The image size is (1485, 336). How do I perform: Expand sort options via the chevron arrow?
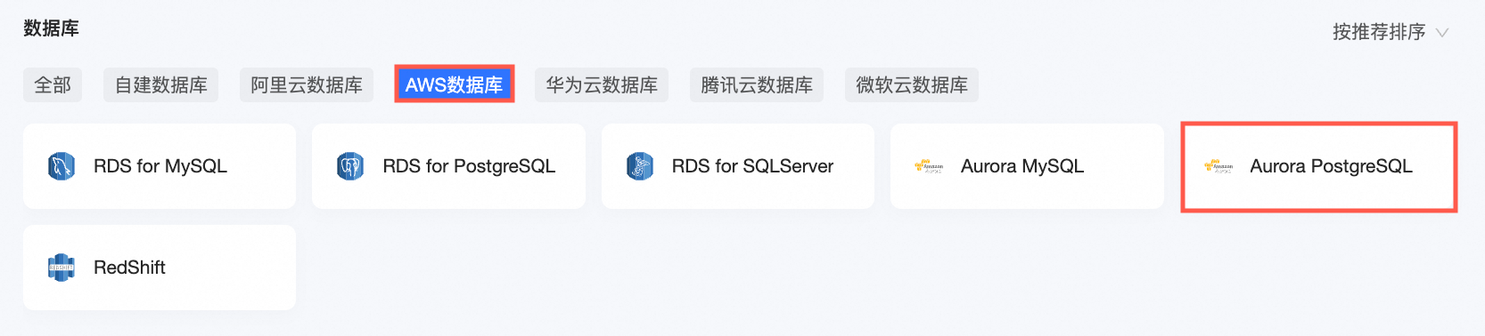(1441, 33)
